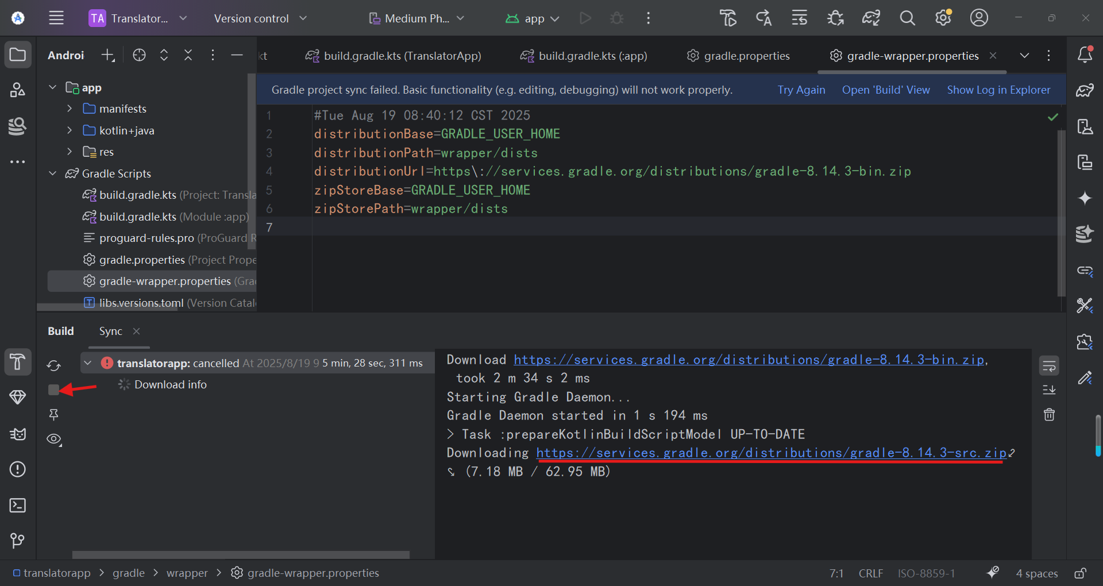Click the horizontal scrollbar in build tree
The width and height of the screenshot is (1103, 586).
(x=241, y=555)
